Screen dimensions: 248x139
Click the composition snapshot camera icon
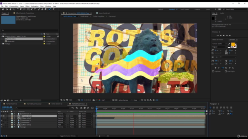click(94, 100)
